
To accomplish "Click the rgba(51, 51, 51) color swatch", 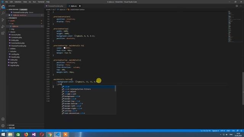I will 76,82.
